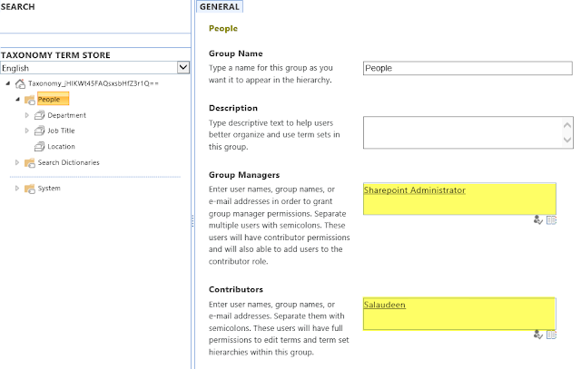
Task: Open the English language dropdown
Action: coord(183,67)
